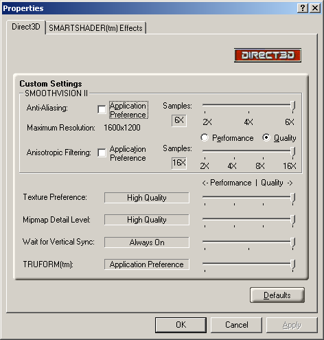324x340 pixels.
Task: Click the Properties window title text
Action: 23,8
